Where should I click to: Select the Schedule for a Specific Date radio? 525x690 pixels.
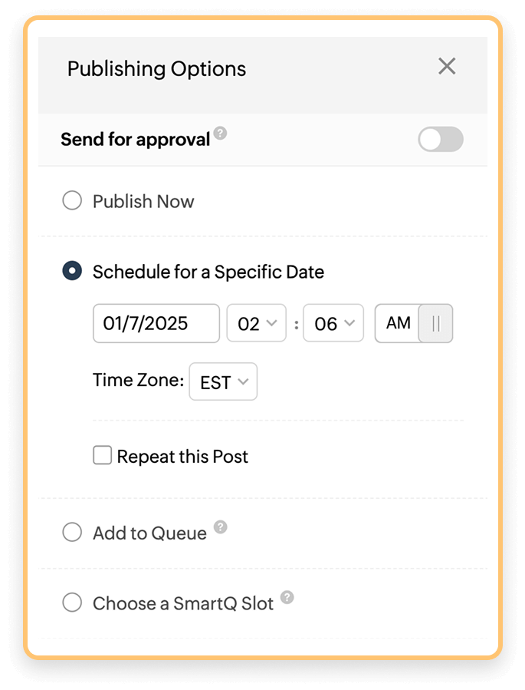tap(72, 272)
